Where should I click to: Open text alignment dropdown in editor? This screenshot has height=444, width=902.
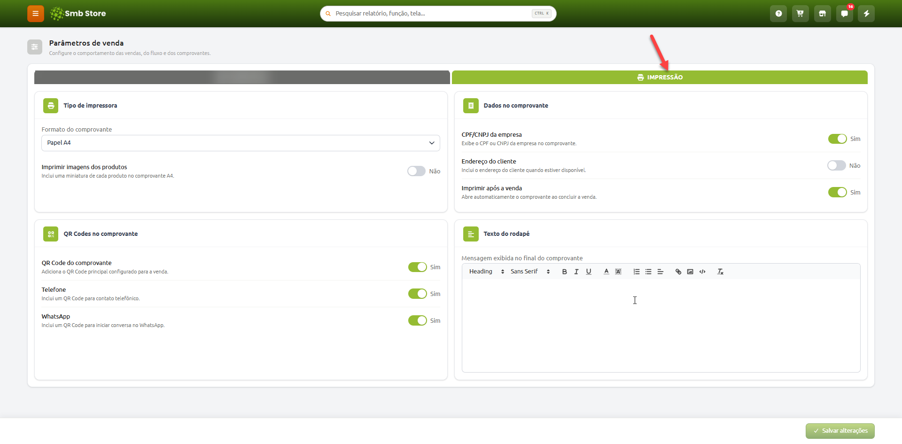[x=660, y=272]
